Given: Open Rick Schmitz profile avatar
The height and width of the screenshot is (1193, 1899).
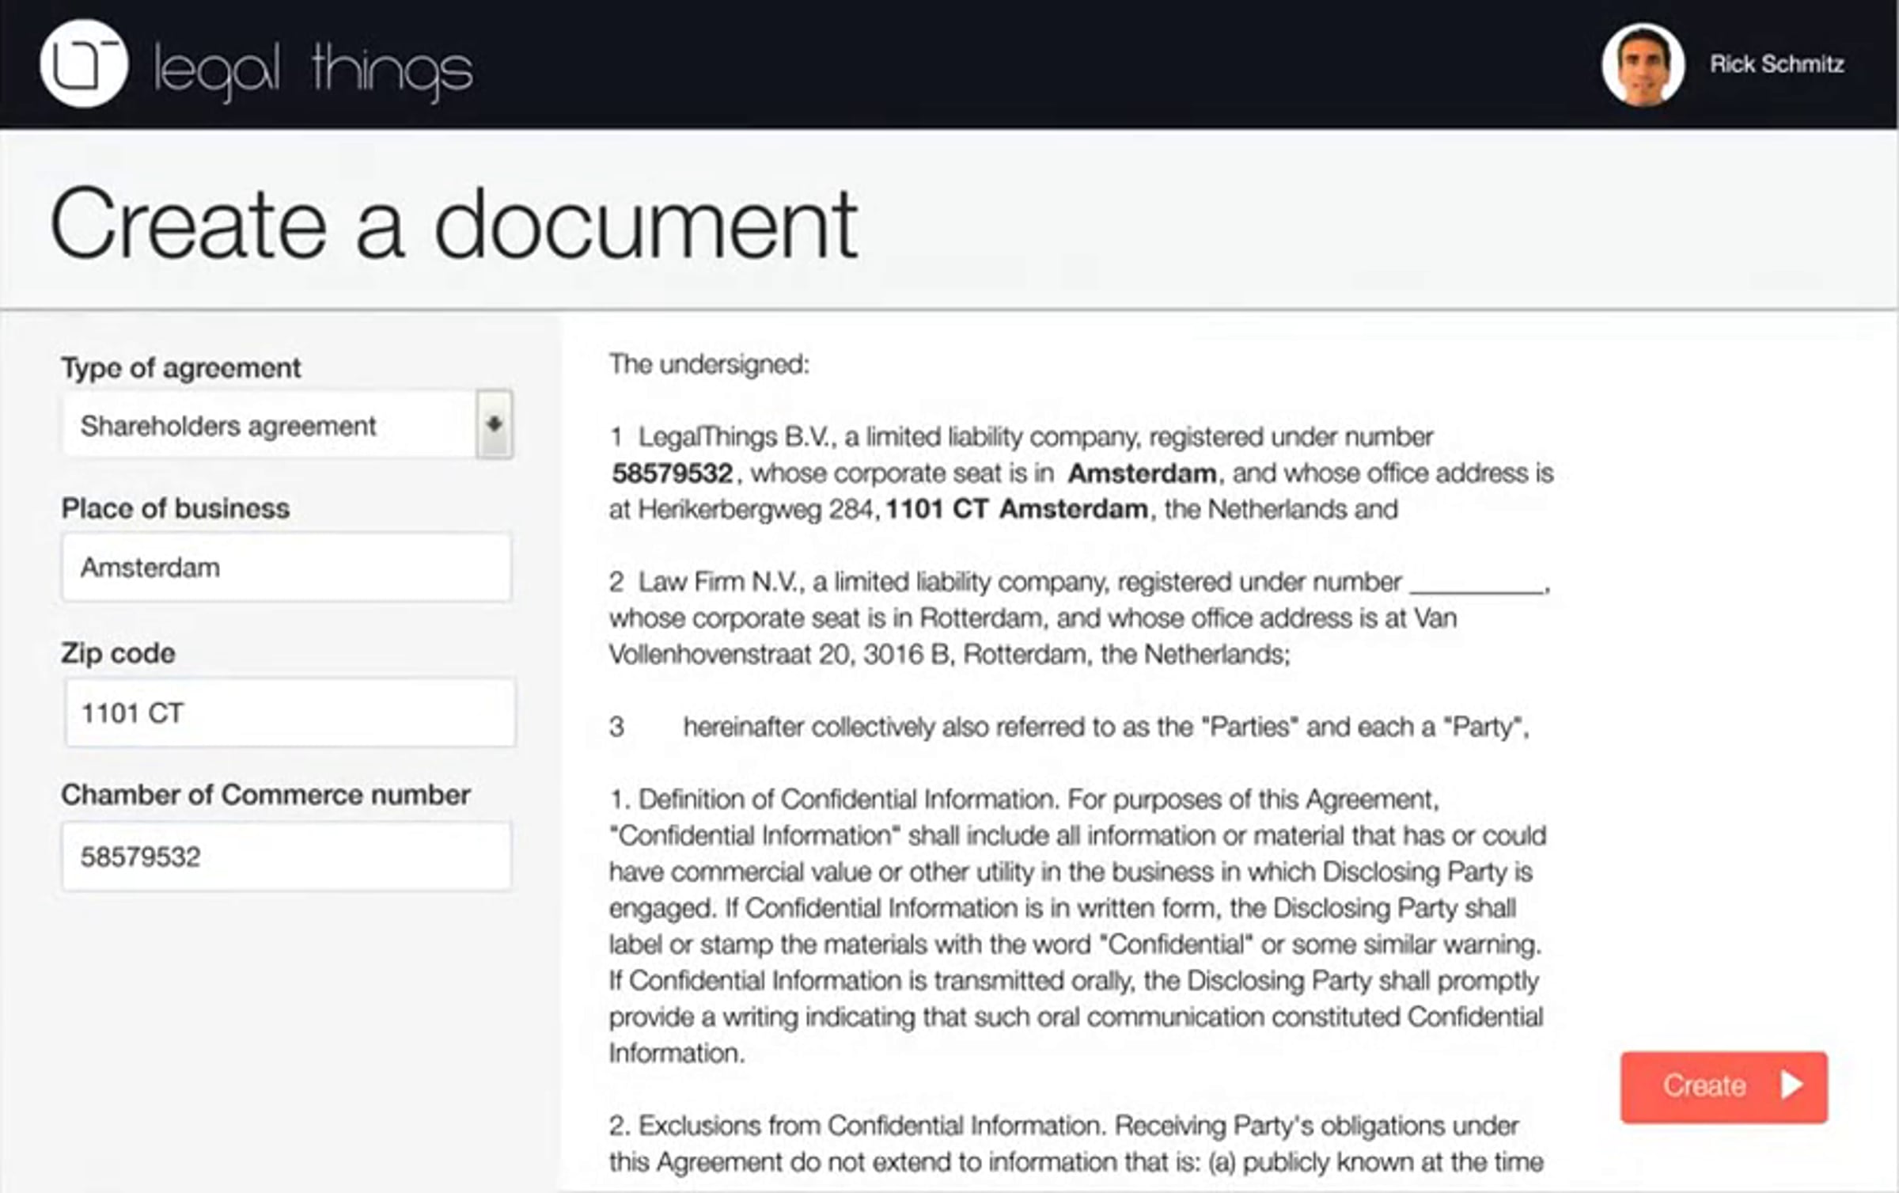Looking at the screenshot, I should (1643, 64).
